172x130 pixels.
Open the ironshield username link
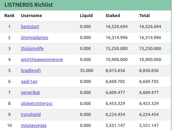(31, 114)
